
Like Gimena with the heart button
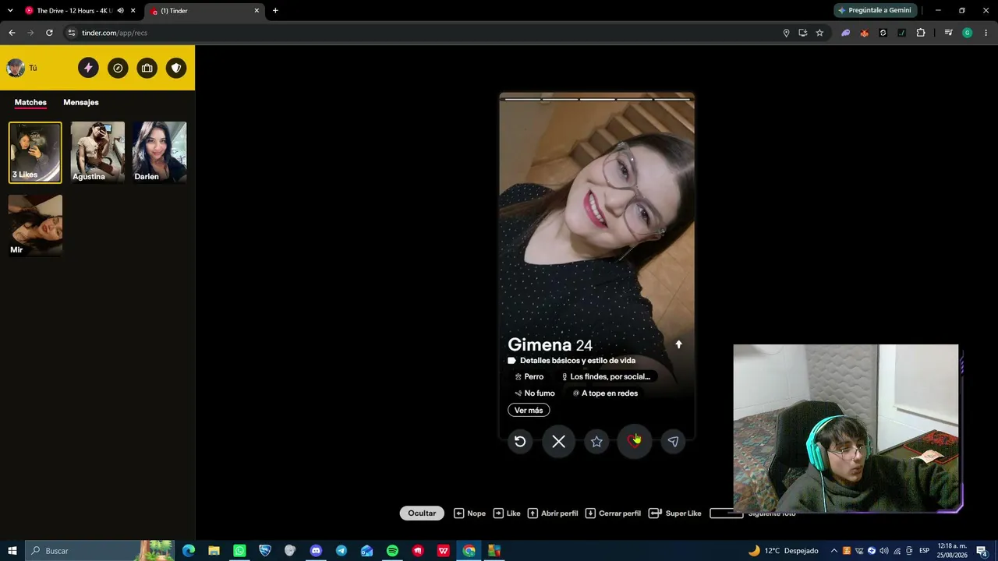click(x=634, y=442)
